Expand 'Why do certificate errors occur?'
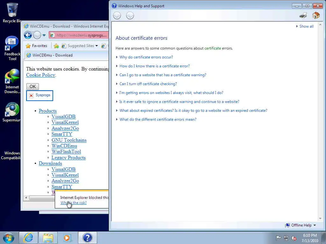 (x=146, y=57)
